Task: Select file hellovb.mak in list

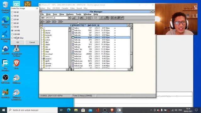Action: tap(78, 66)
